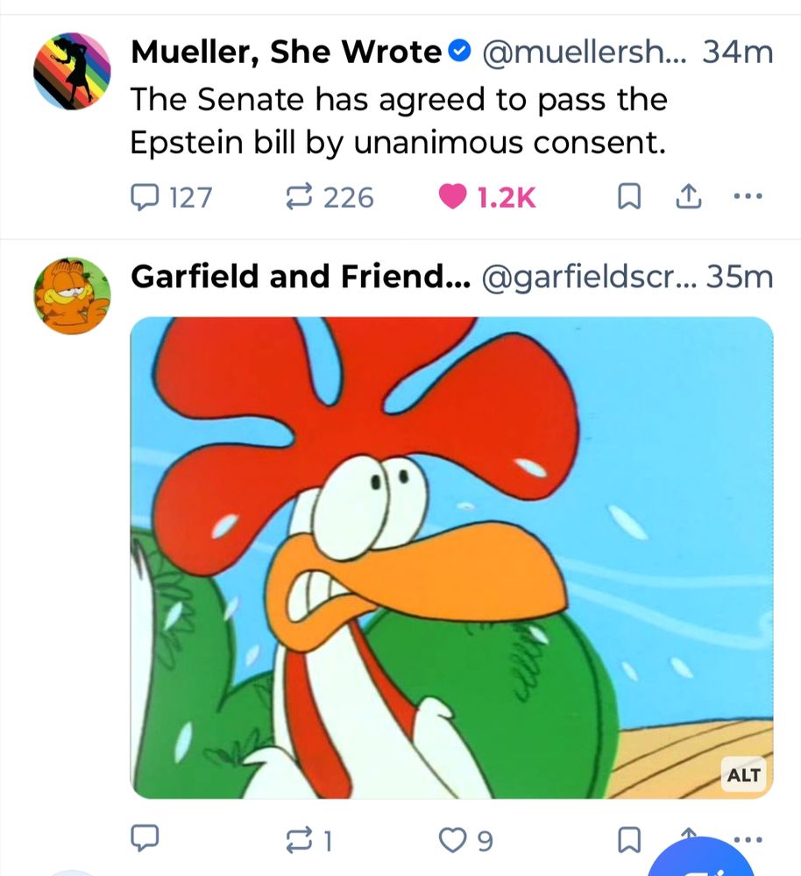Bookmark the rooster cartoon tweet
Image resolution: width=801 pixels, height=876 pixels.
627,839
